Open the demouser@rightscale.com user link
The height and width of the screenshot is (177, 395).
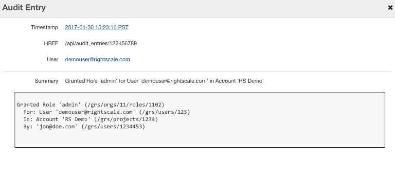[x=97, y=59]
